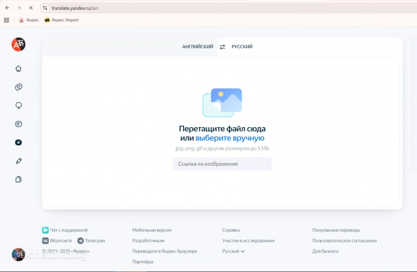Viewport: 417px width, 272px height.
Task: Select the image translation camera icon
Action: pyautogui.click(x=18, y=142)
